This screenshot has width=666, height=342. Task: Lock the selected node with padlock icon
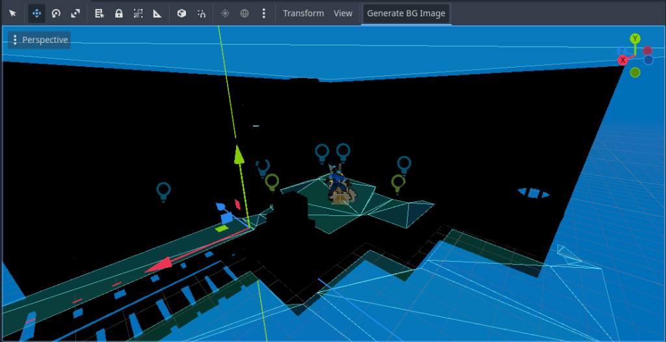(x=119, y=13)
